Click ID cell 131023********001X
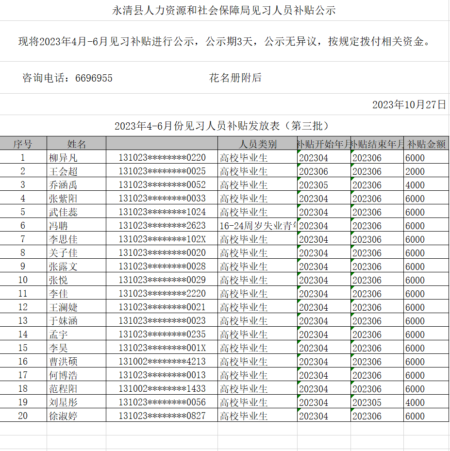Image resolution: width=450 pixels, height=451 pixels. pyautogui.click(x=162, y=348)
